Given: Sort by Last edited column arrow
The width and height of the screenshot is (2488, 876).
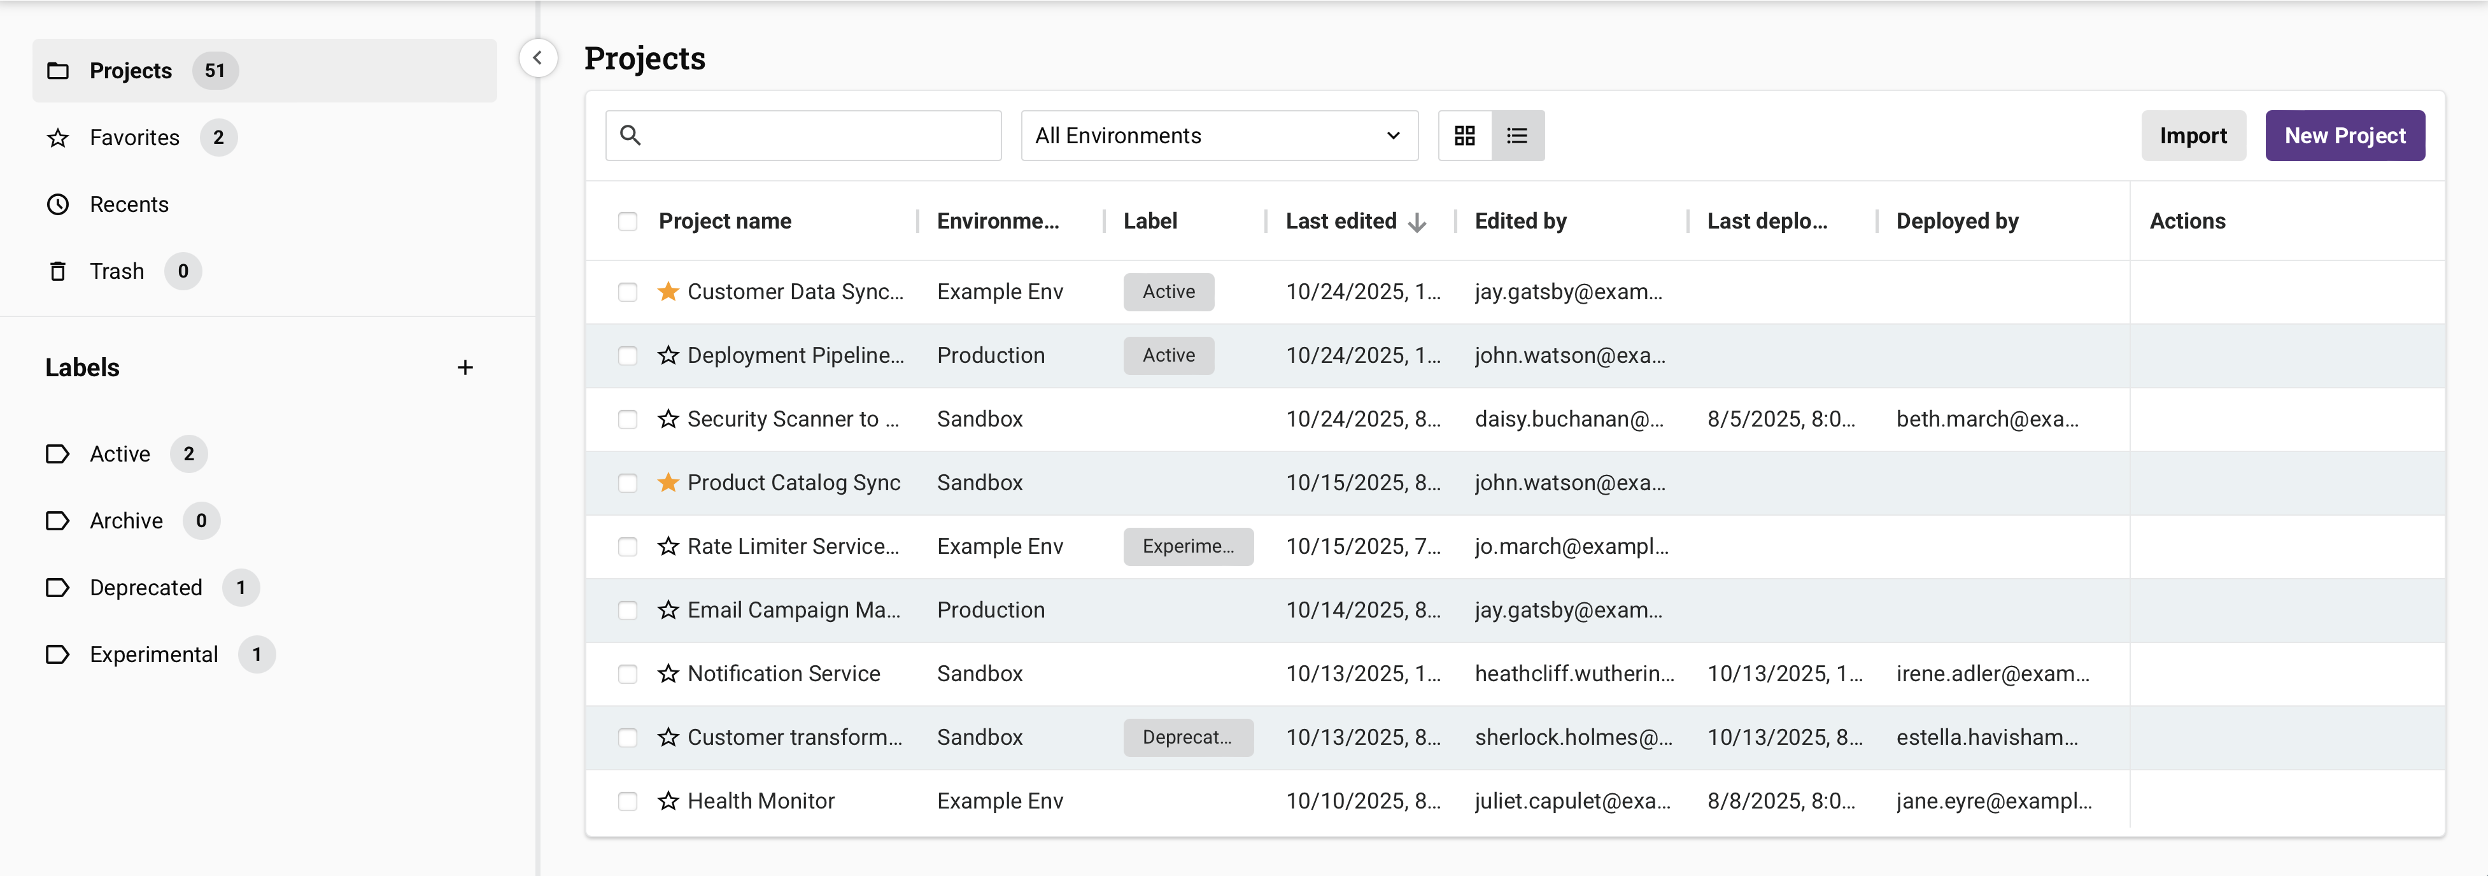Looking at the screenshot, I should [1417, 222].
